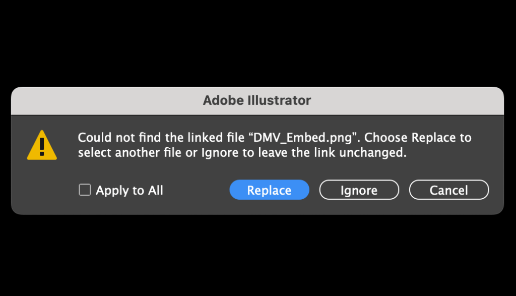Click the yellow warning triangle icon
The width and height of the screenshot is (516, 296).
click(42, 146)
